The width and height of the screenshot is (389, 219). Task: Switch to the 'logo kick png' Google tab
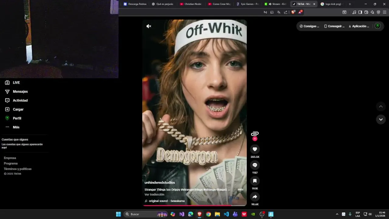332,4
